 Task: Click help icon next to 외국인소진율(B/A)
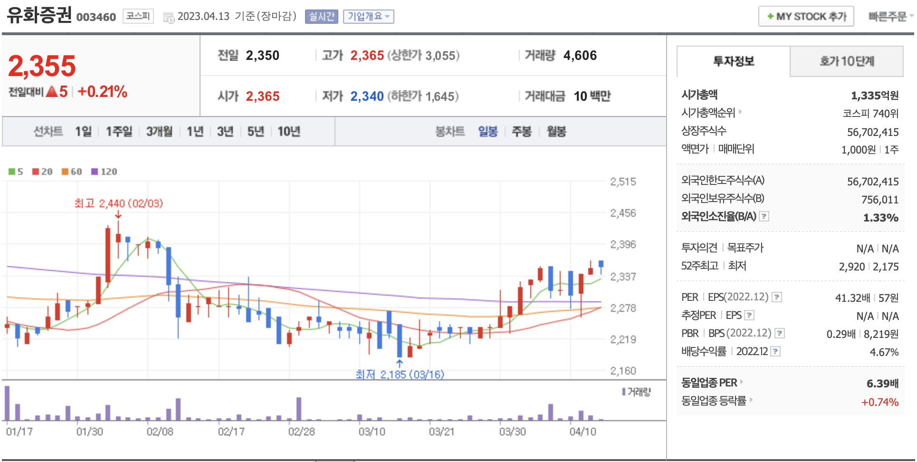tap(764, 216)
